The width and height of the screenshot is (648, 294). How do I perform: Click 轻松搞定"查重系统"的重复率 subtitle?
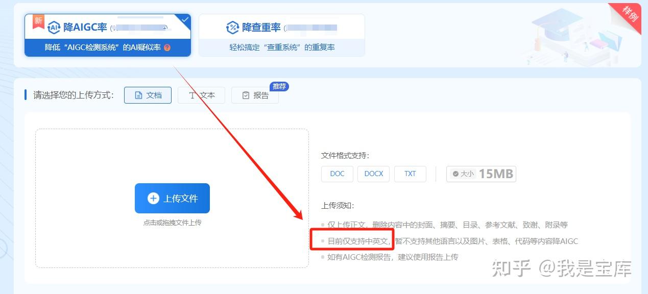click(282, 47)
